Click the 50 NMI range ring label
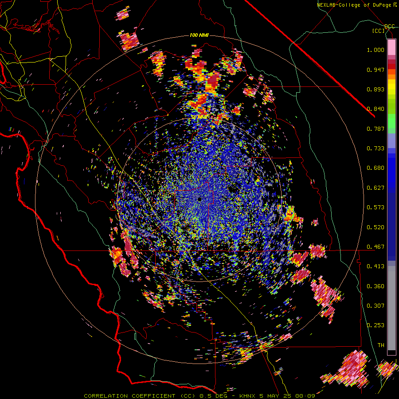 pyautogui.click(x=199, y=117)
